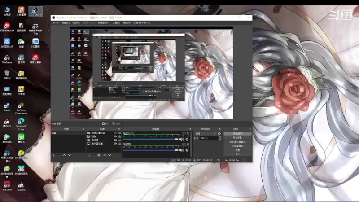Screen dimensions: 359x202
Task: Toggle lock on 图像 source
Action: [x=119, y=136]
